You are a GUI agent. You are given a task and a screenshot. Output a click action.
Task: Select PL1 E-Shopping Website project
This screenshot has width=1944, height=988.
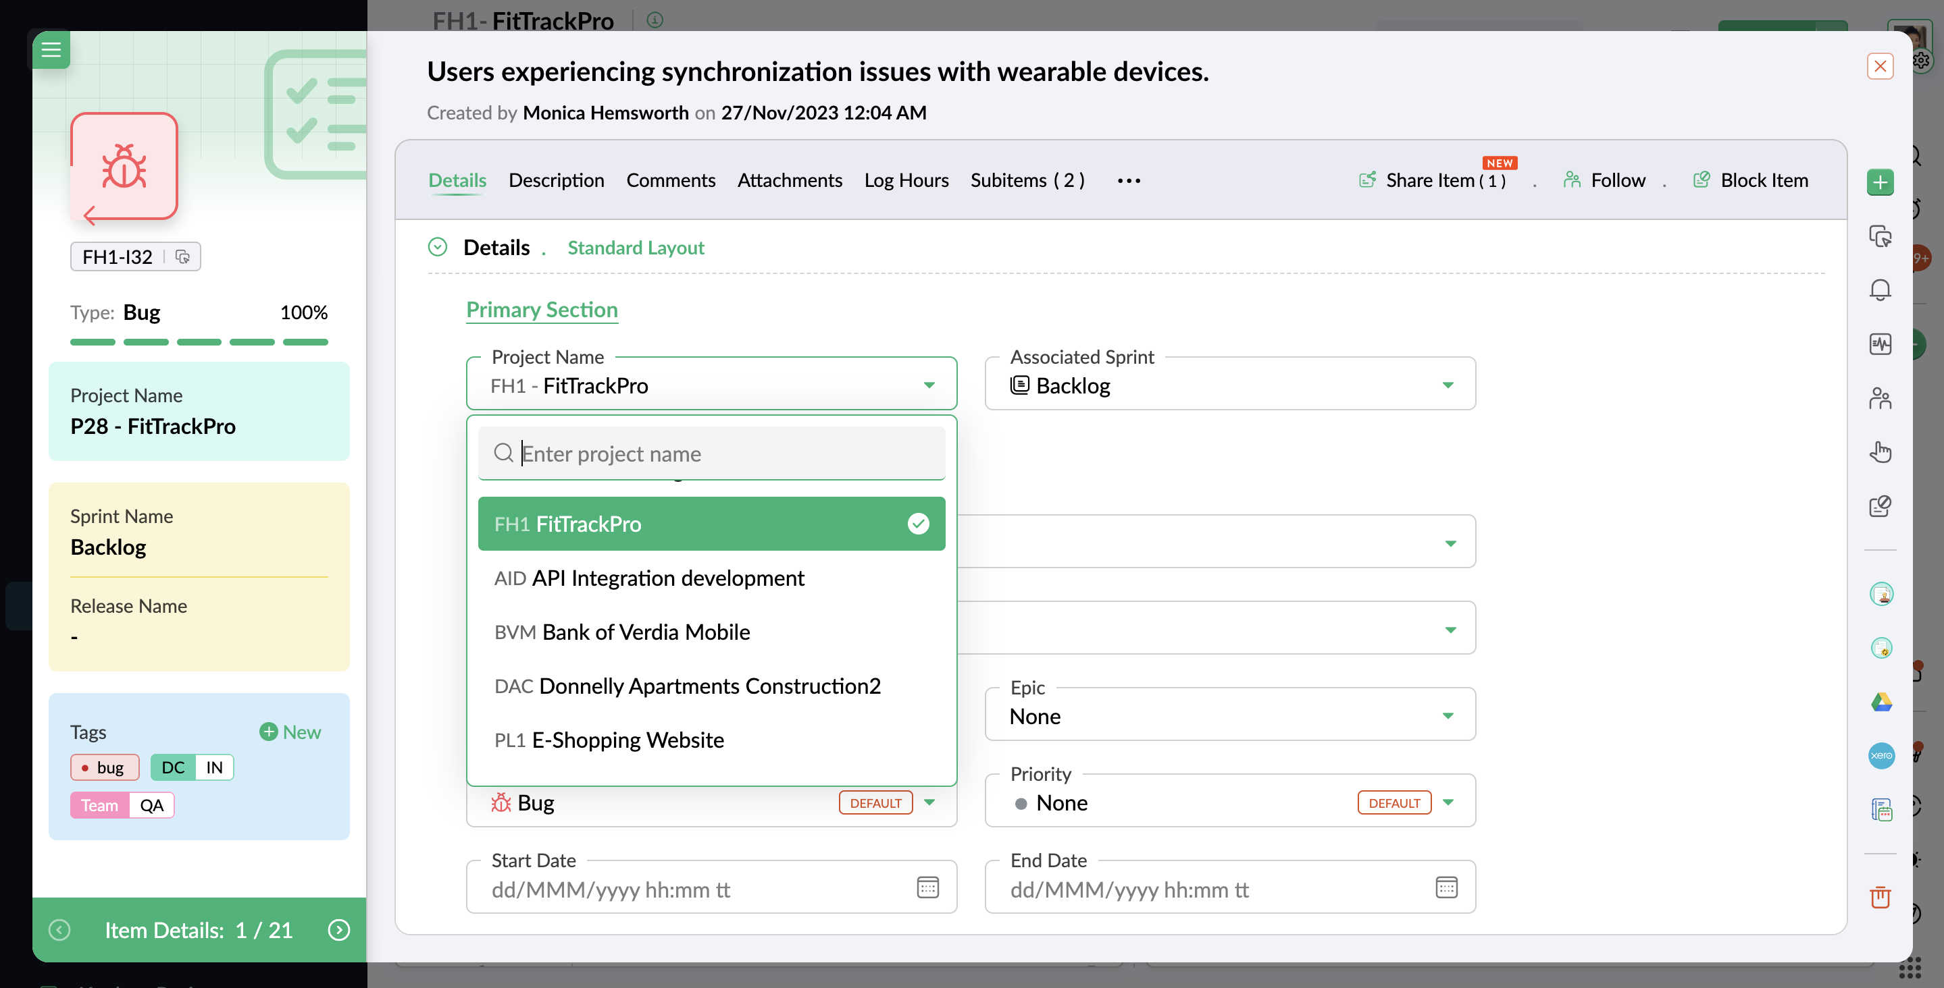click(711, 740)
